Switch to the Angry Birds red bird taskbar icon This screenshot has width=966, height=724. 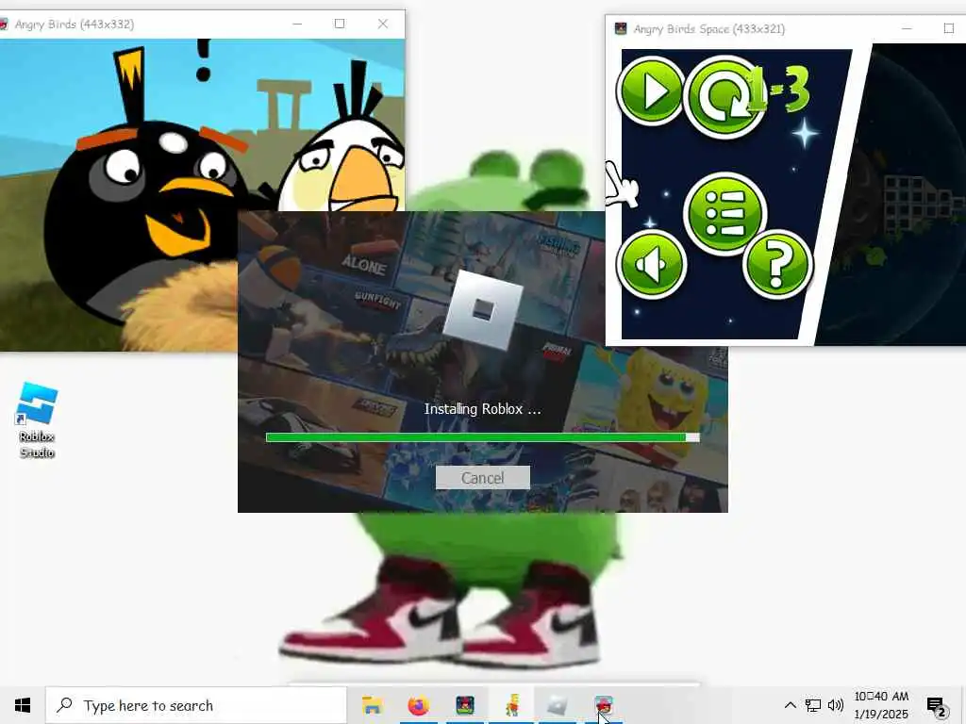604,705
